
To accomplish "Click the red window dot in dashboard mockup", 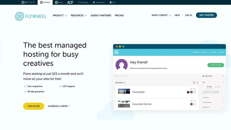I will 117,47.
